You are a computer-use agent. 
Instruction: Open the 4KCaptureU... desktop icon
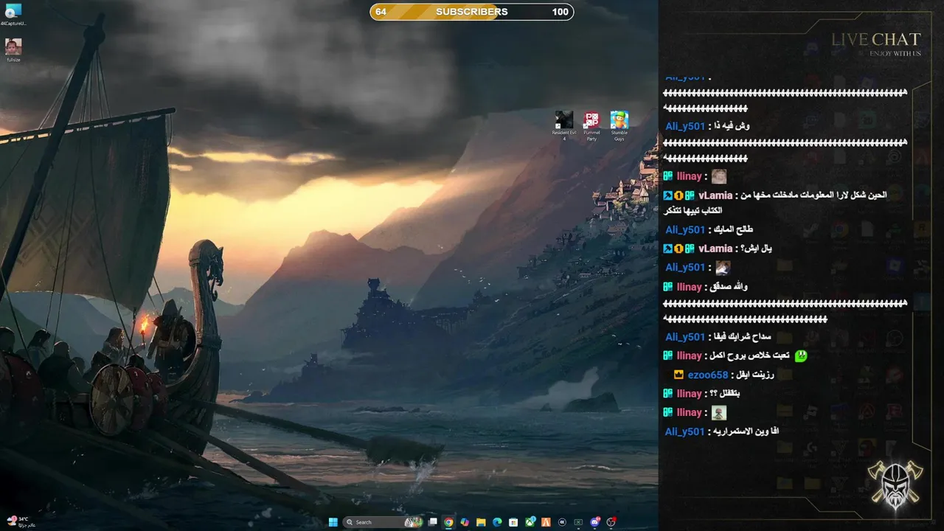(13, 14)
